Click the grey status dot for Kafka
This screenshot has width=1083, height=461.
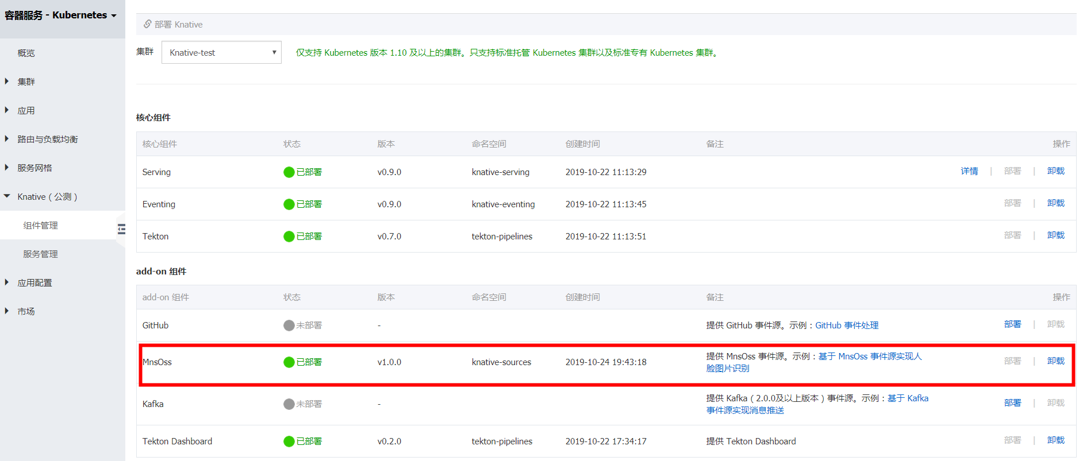289,404
